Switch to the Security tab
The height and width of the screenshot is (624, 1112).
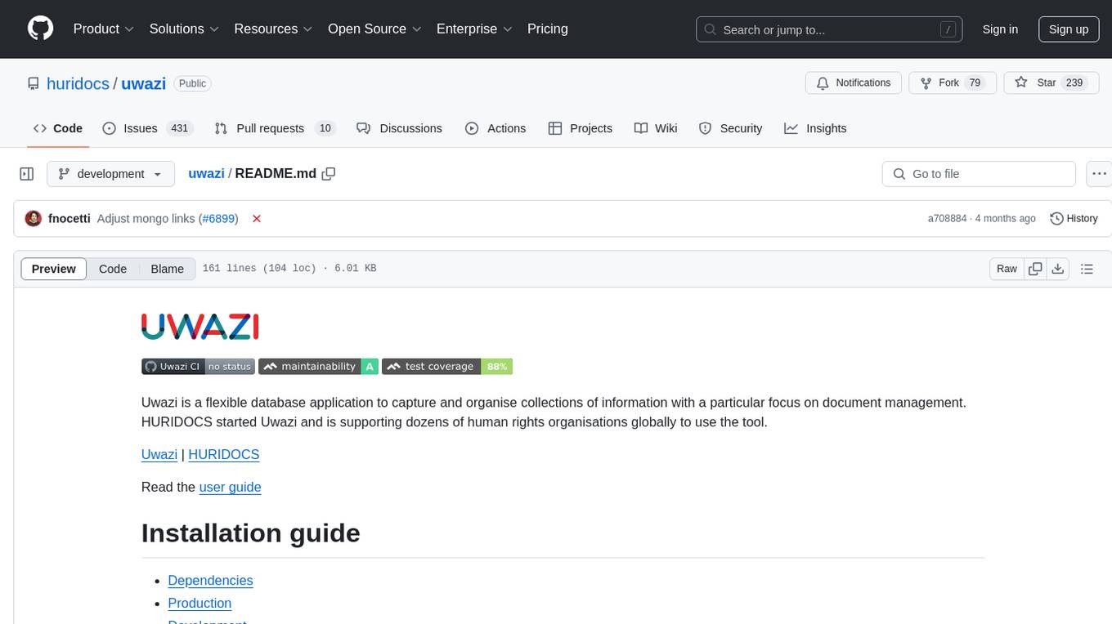731,128
